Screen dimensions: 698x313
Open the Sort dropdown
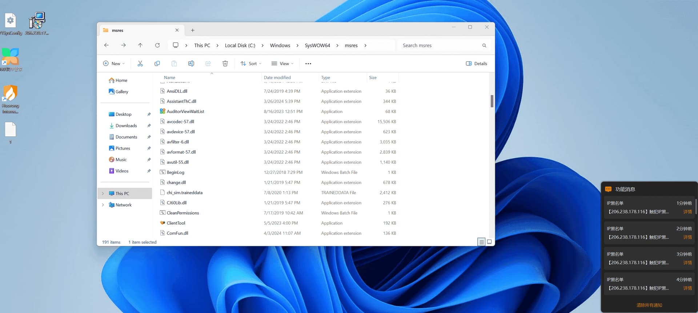251,64
